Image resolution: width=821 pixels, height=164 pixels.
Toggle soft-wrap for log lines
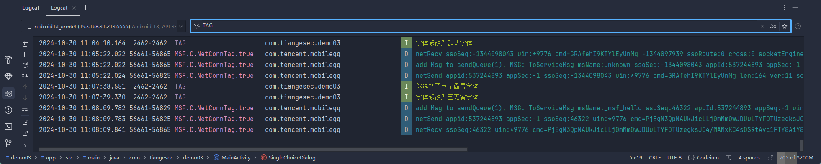(x=25, y=109)
